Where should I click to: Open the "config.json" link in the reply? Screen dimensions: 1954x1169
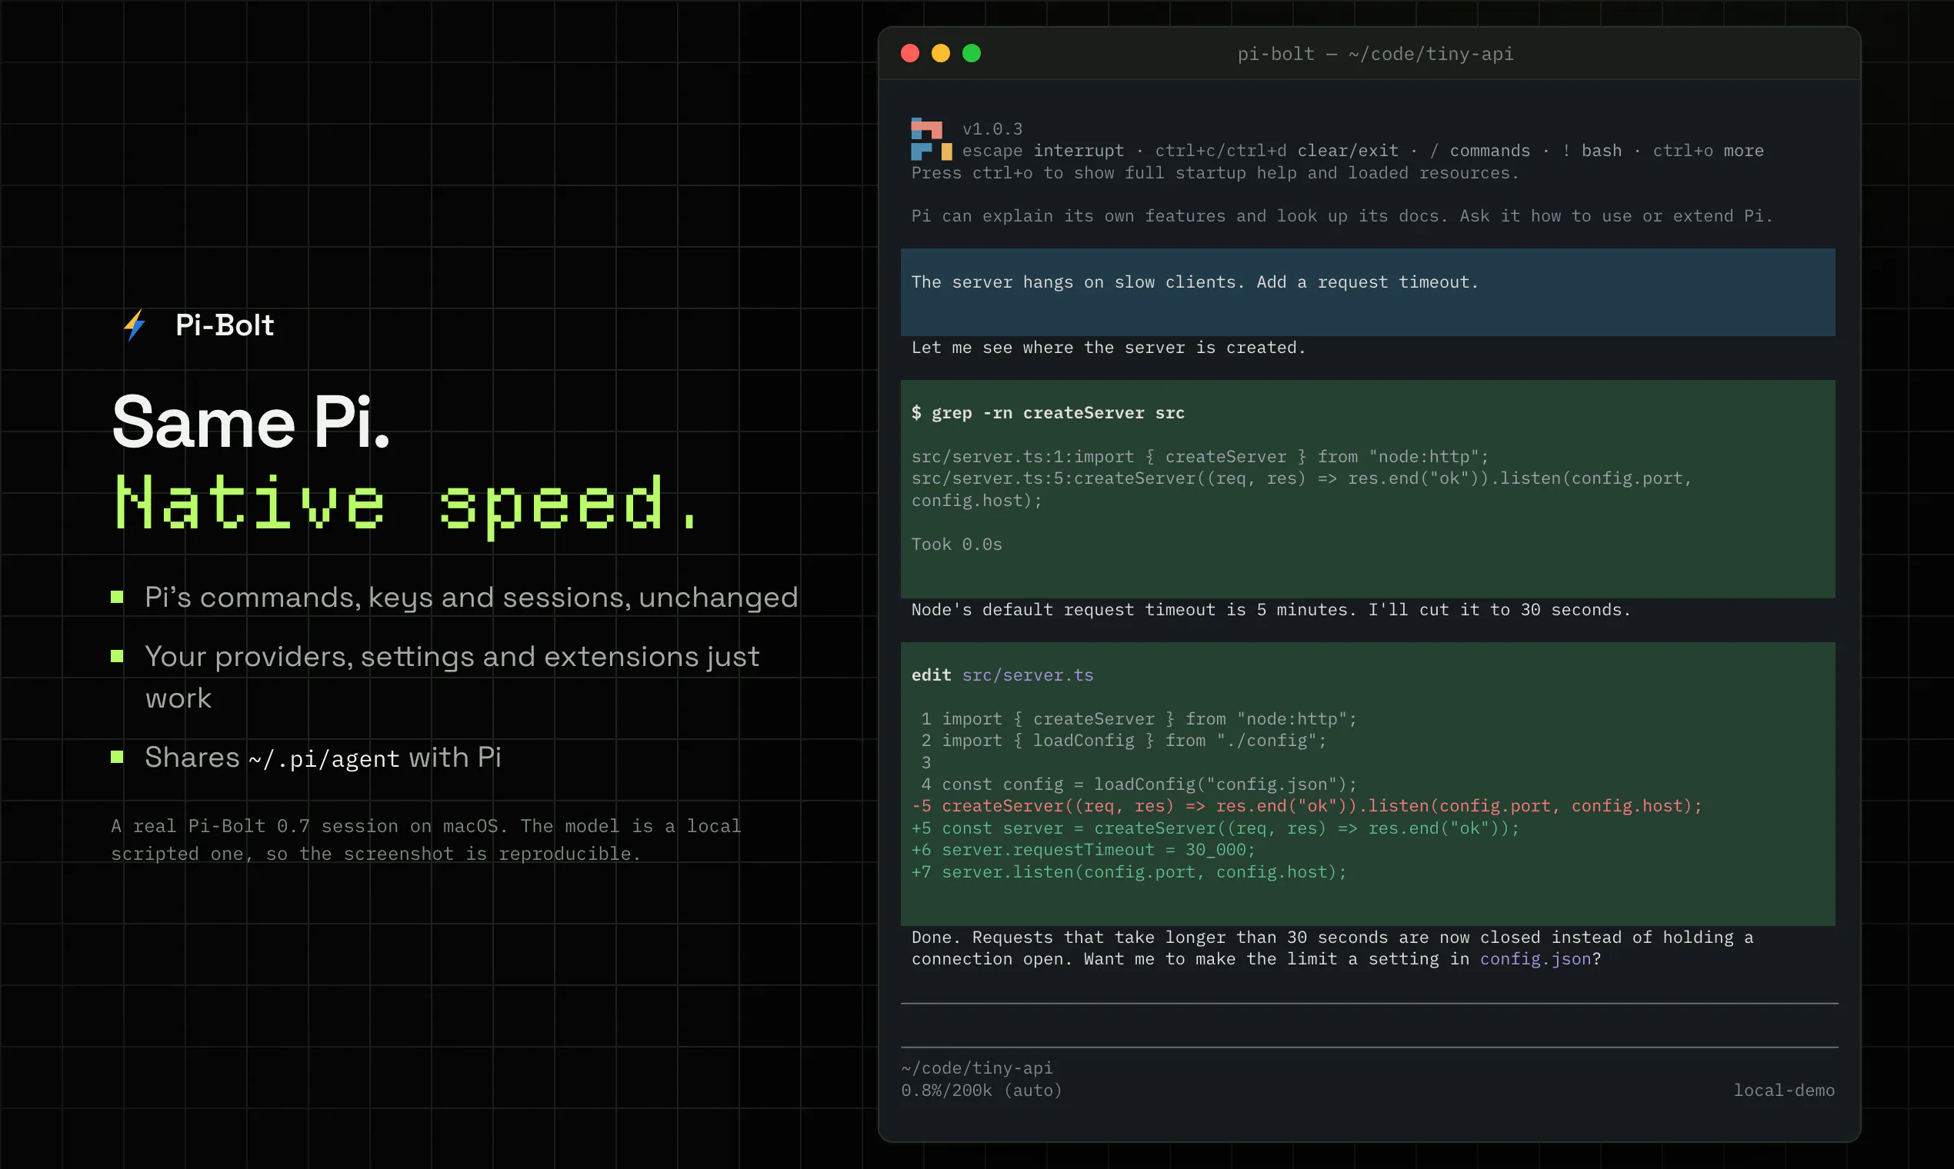coord(1535,959)
